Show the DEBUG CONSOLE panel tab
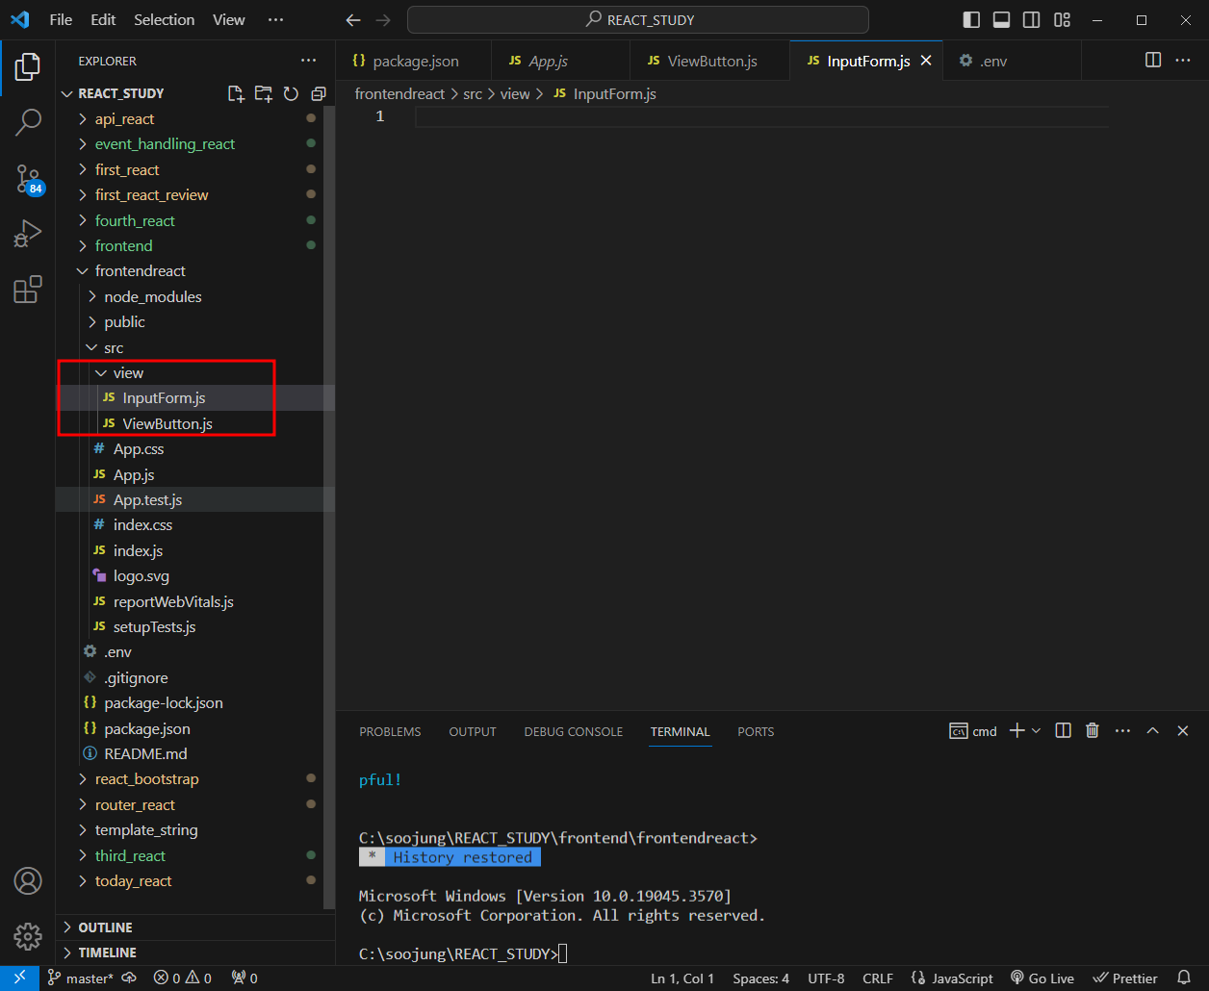This screenshot has height=991, width=1209. coord(574,732)
